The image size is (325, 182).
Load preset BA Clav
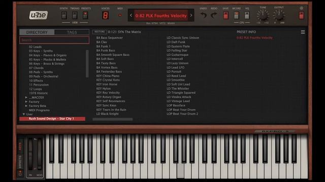coord(102,42)
